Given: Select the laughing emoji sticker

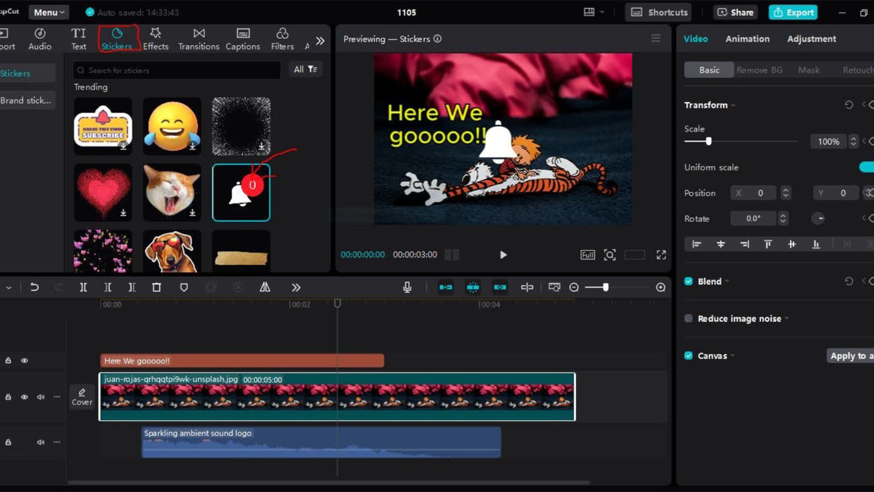Looking at the screenshot, I should (x=172, y=126).
